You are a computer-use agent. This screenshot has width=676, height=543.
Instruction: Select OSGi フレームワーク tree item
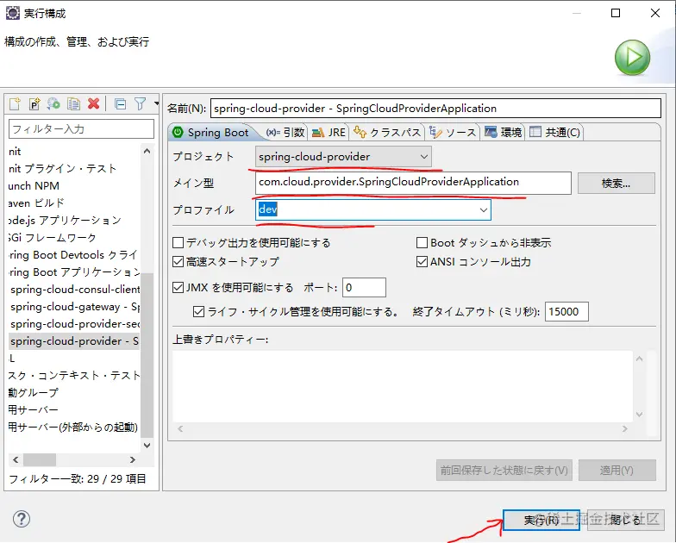click(x=52, y=238)
